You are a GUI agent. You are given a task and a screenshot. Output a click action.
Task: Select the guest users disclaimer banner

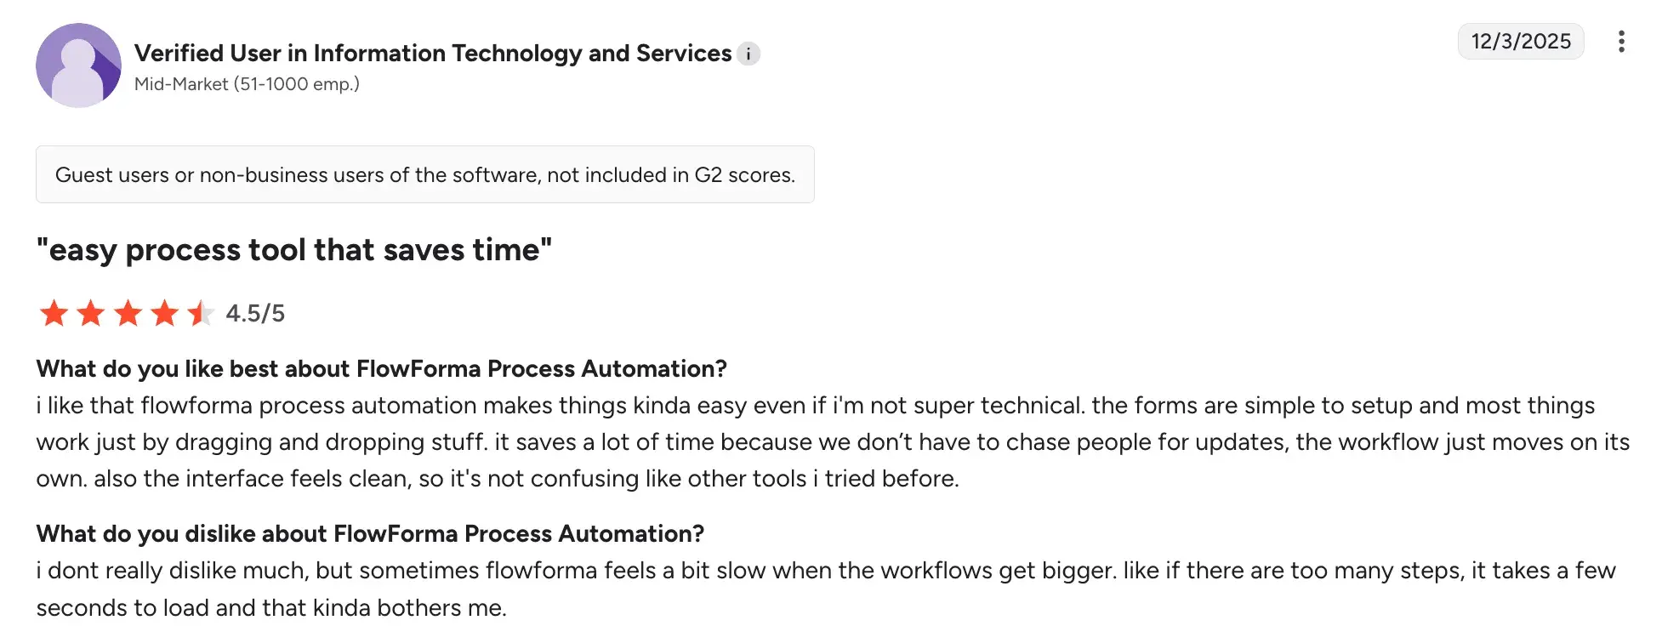[x=424, y=174]
